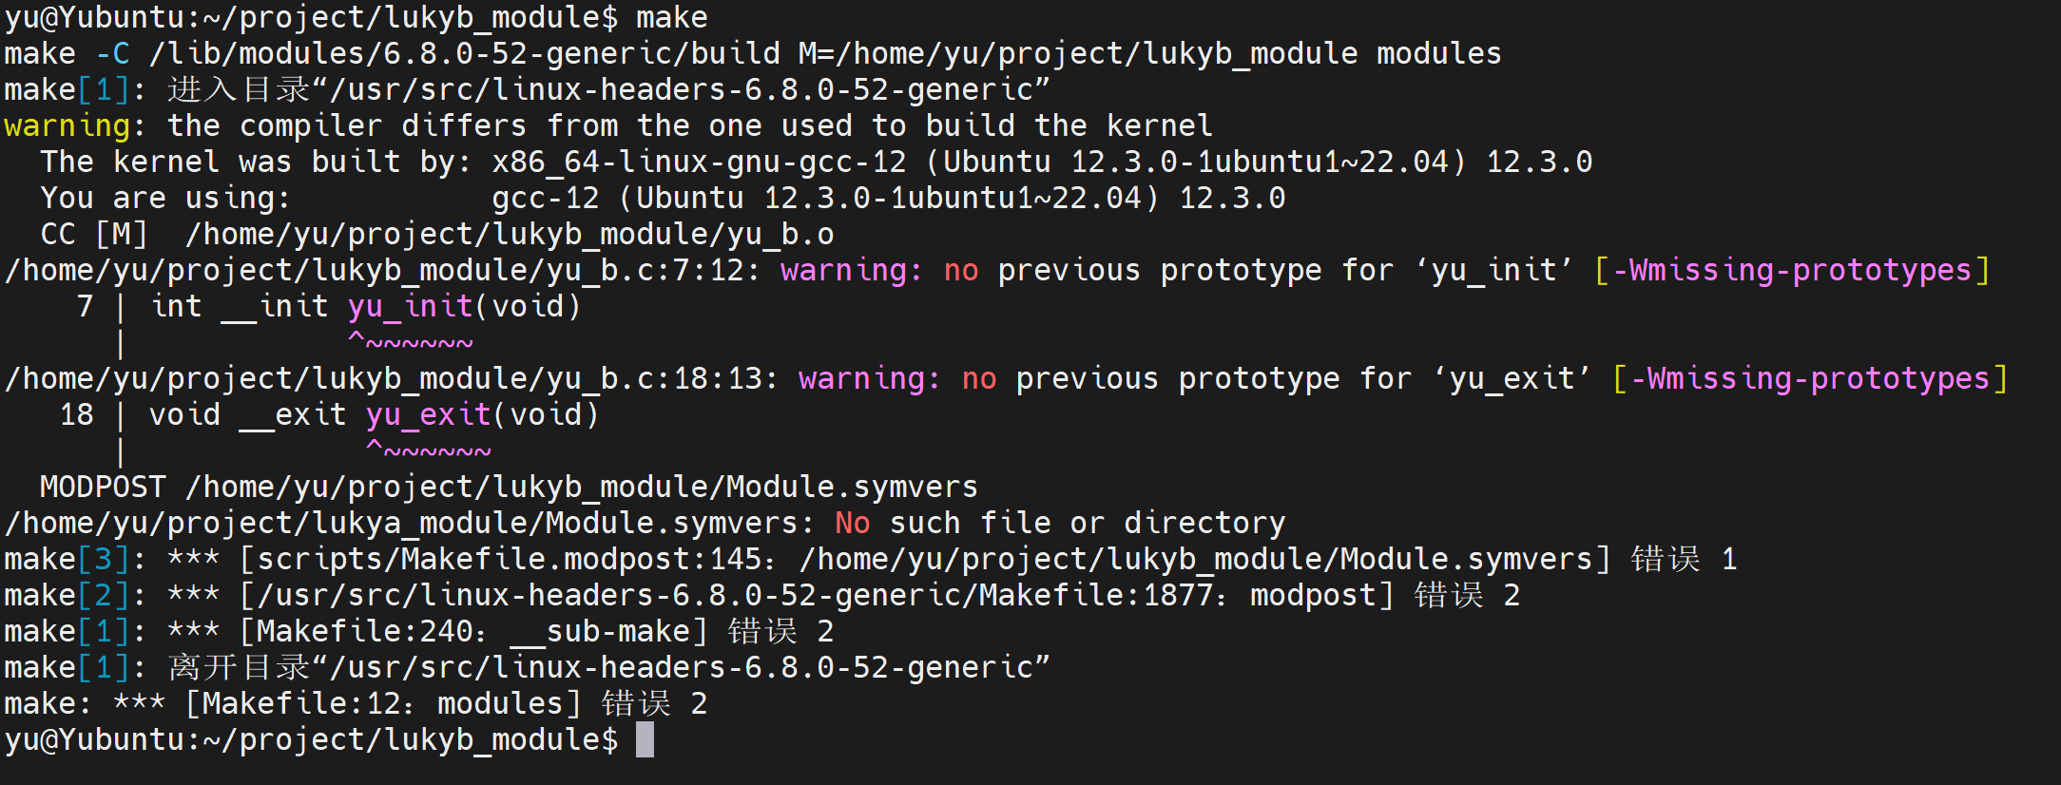This screenshot has height=785, width=2061.
Task: Click the 'CC [M]' yu_b.o compile line
Action: 437,234
